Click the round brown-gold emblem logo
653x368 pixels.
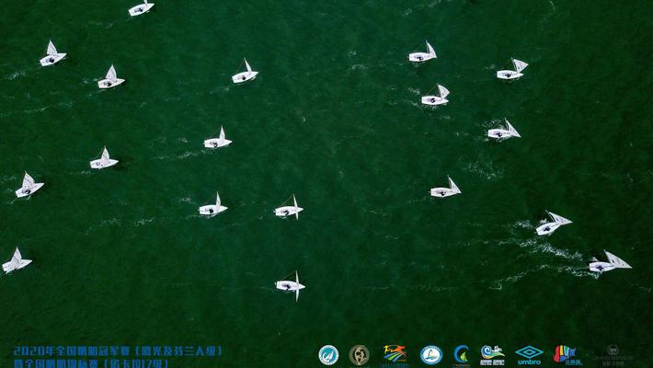(359, 354)
